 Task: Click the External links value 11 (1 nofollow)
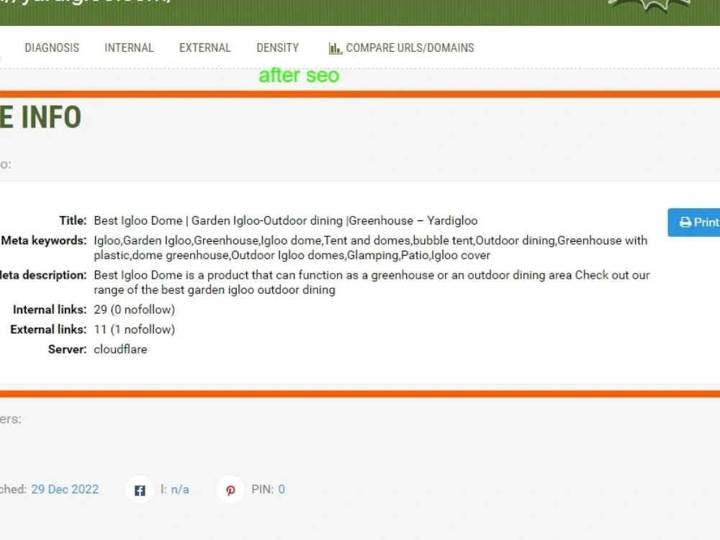coord(135,329)
